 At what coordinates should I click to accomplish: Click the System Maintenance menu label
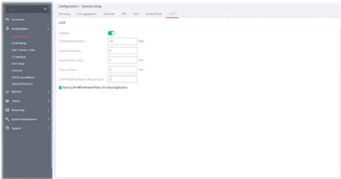tap(24, 119)
